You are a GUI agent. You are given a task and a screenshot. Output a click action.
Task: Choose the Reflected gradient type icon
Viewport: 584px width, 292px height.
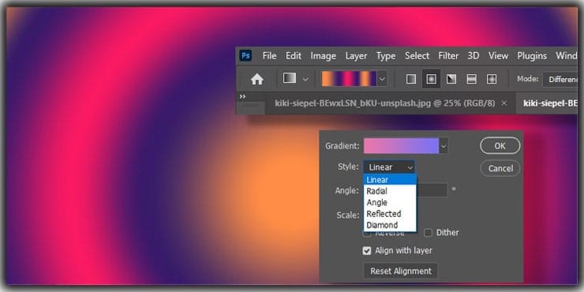pyautogui.click(x=471, y=79)
